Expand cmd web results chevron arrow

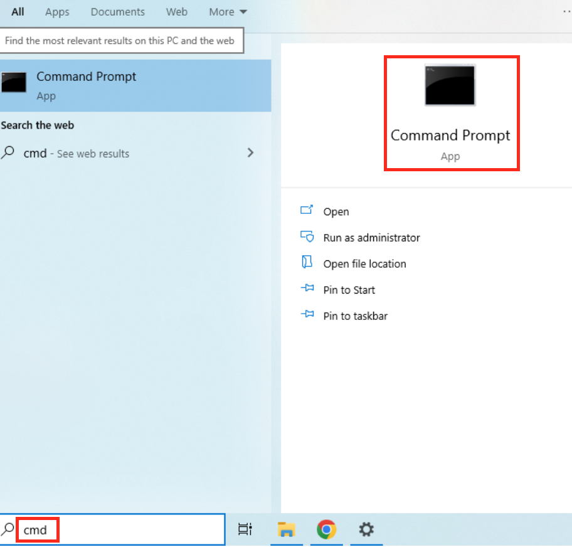250,152
